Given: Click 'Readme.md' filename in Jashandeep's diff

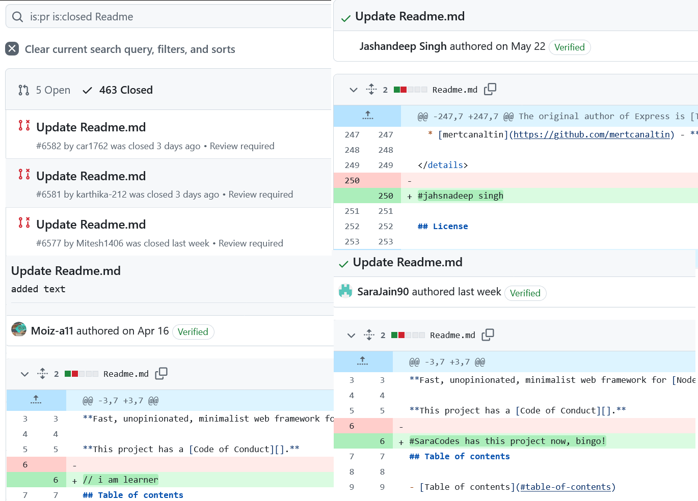Looking at the screenshot, I should point(455,90).
